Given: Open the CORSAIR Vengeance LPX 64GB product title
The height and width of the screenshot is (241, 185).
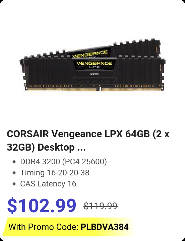Looking at the screenshot, I should coord(88,141).
